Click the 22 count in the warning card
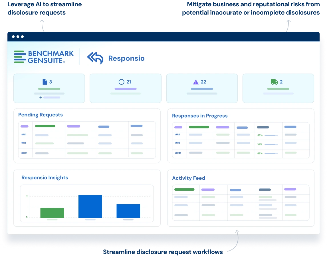Viewport: 327px width, 256px height. (x=203, y=82)
